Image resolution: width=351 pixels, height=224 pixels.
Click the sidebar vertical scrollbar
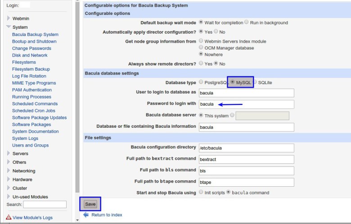pyautogui.click(x=77, y=97)
